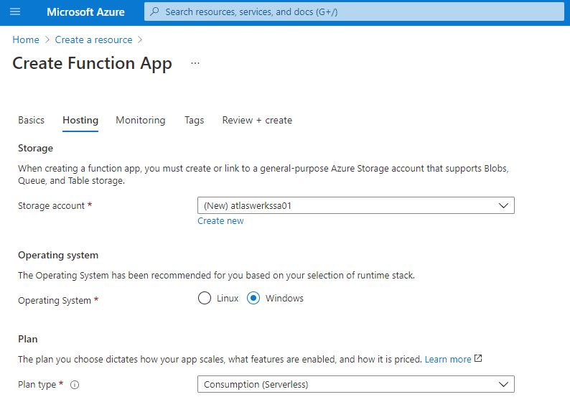
Task: Click the Operating system section heading
Action: point(58,255)
